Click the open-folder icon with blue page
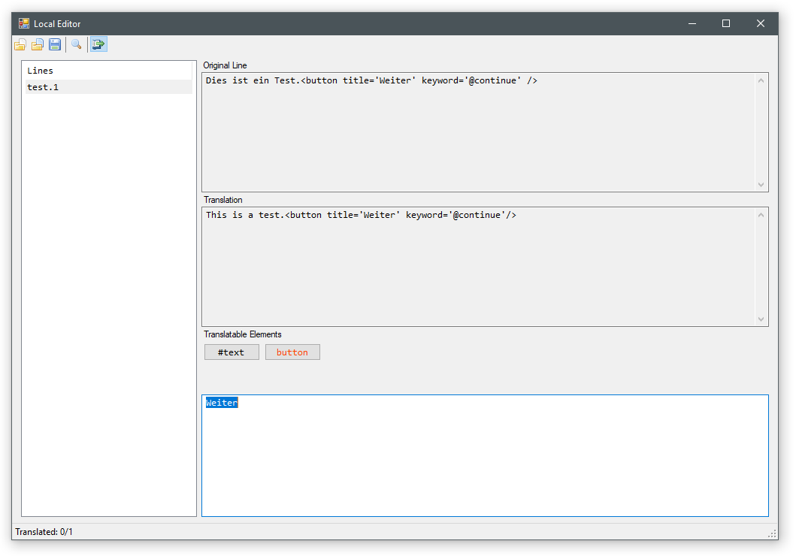Viewport: 796px width, 556px height. [37, 44]
